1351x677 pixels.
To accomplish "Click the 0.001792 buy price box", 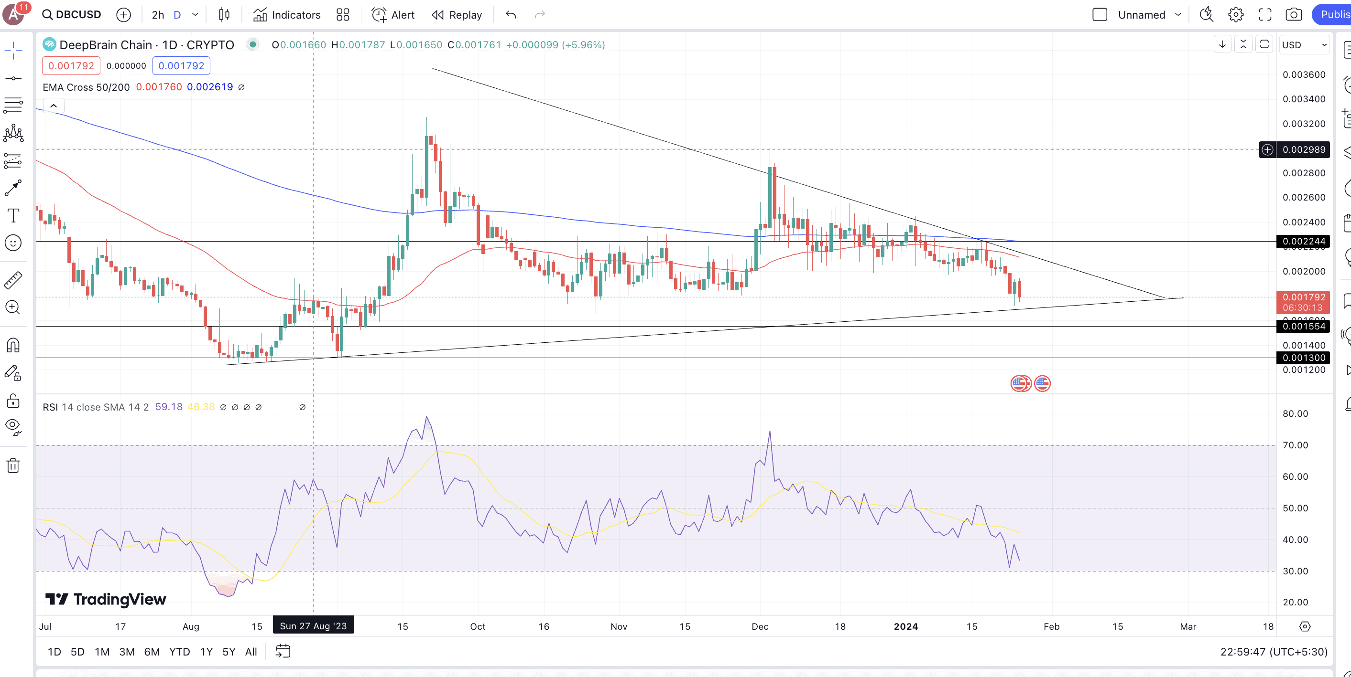I will [181, 66].
